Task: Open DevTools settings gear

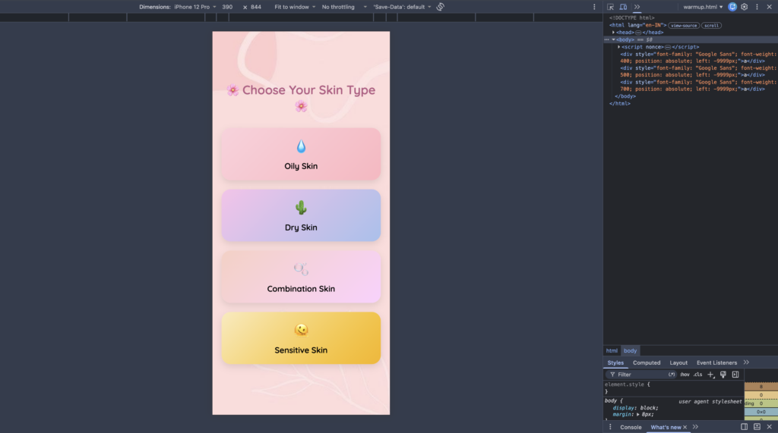Action: (745, 7)
